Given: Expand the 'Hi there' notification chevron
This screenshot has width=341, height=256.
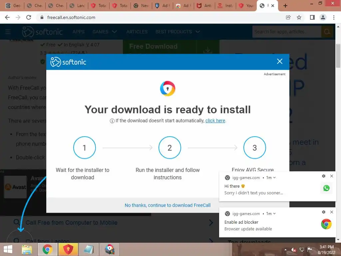Looking at the screenshot, I should click(274, 178).
